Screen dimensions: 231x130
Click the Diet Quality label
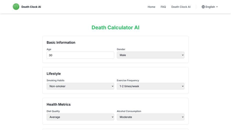53,111
